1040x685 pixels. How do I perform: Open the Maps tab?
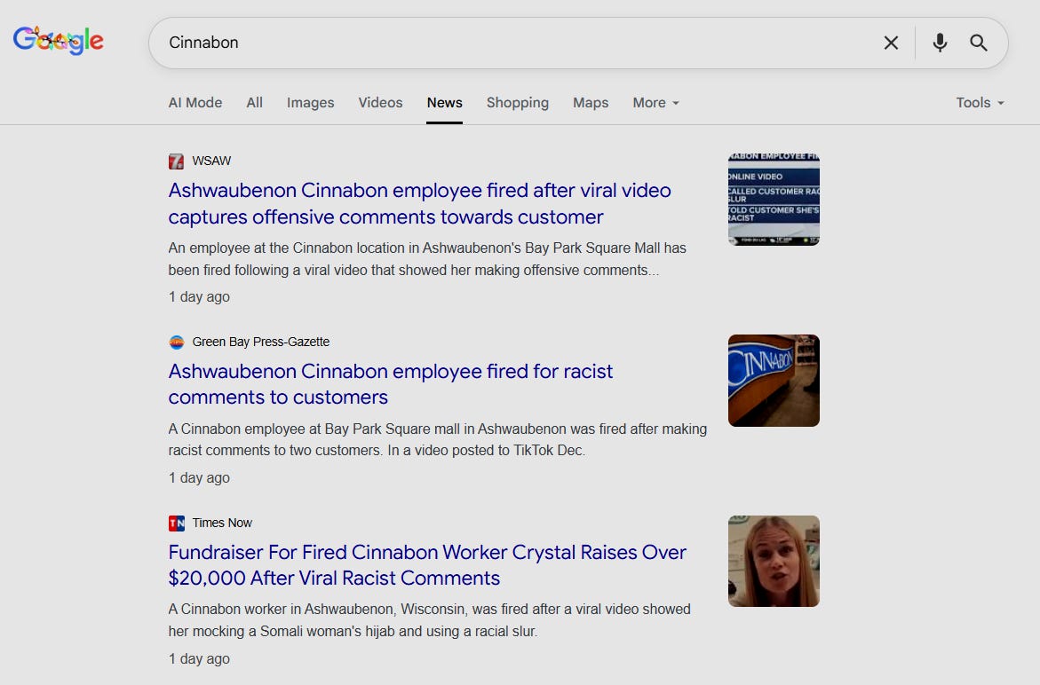point(591,103)
